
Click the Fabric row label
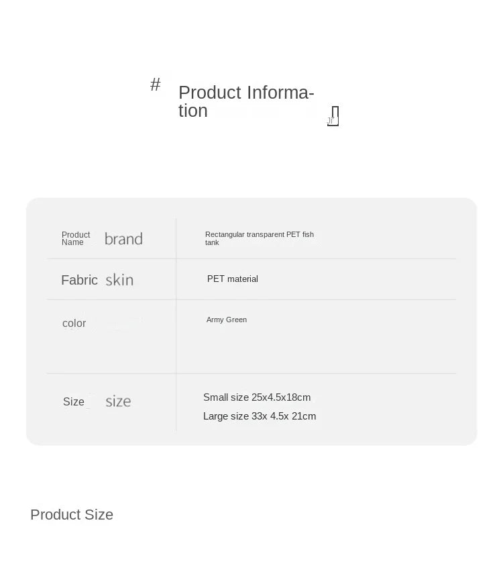tap(79, 280)
